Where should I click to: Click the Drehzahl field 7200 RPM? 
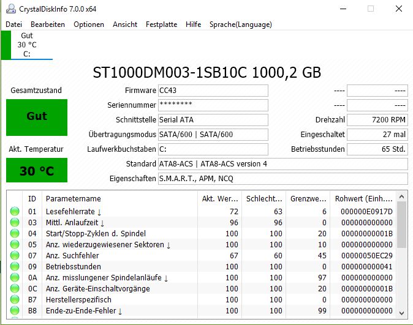pyautogui.click(x=377, y=120)
